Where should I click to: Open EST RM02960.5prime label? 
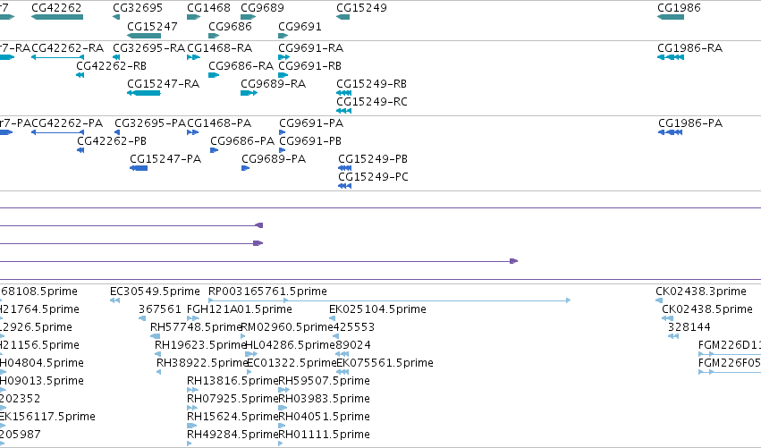click(287, 327)
